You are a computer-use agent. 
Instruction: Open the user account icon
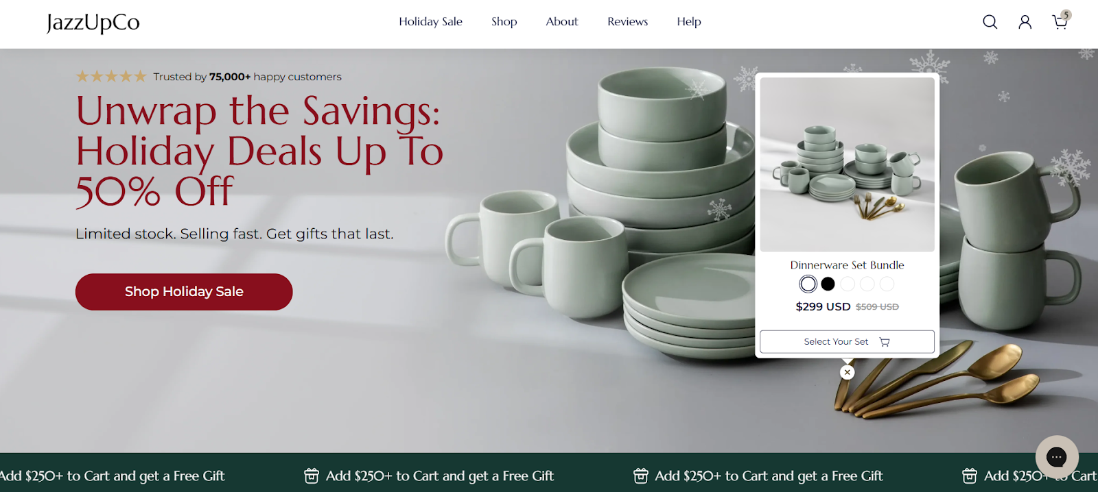[1025, 22]
